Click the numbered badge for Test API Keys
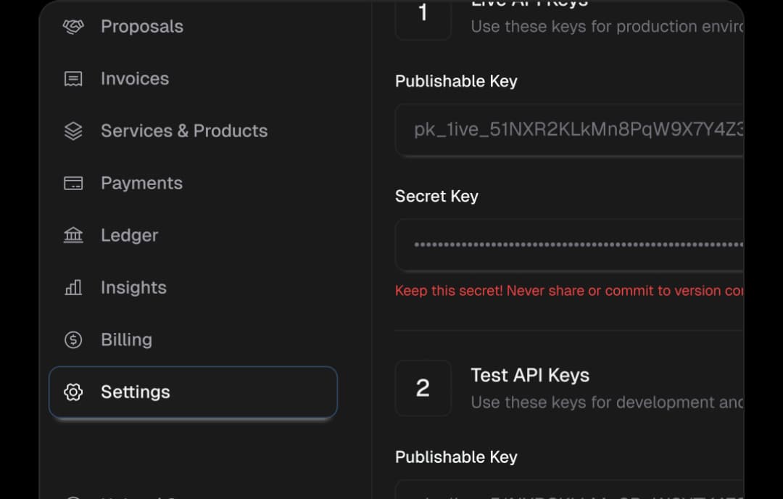The width and height of the screenshot is (783, 499). [423, 388]
